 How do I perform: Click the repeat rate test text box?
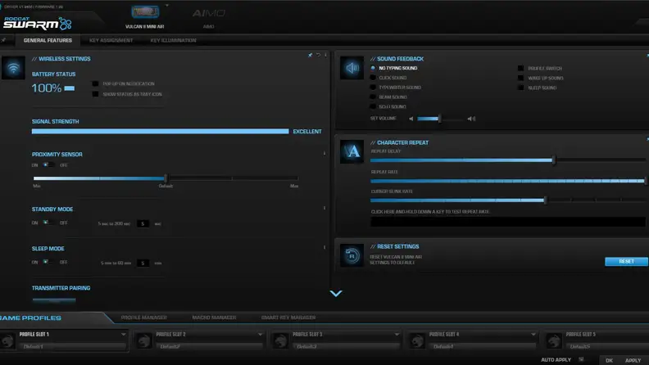click(x=508, y=222)
